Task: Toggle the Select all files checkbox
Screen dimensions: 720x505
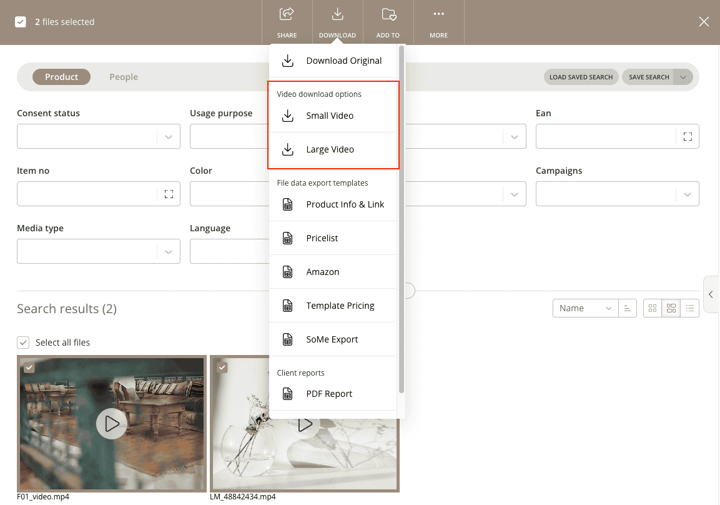Action: pyautogui.click(x=23, y=342)
